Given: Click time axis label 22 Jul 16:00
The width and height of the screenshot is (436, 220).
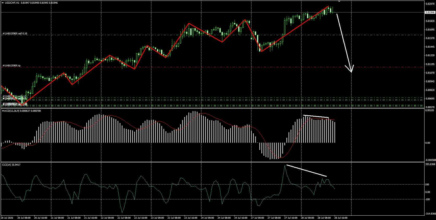Looking at the screenshot, I should click(141, 218).
